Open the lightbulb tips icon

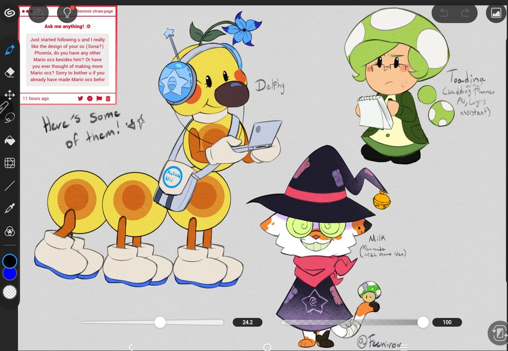(x=67, y=14)
